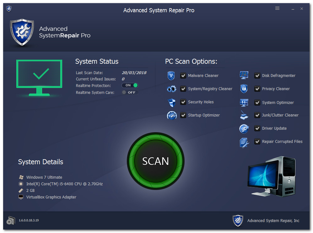The height and width of the screenshot is (233, 313).
Task: Turn off the Realtime Protection switch
Action: tap(130, 85)
